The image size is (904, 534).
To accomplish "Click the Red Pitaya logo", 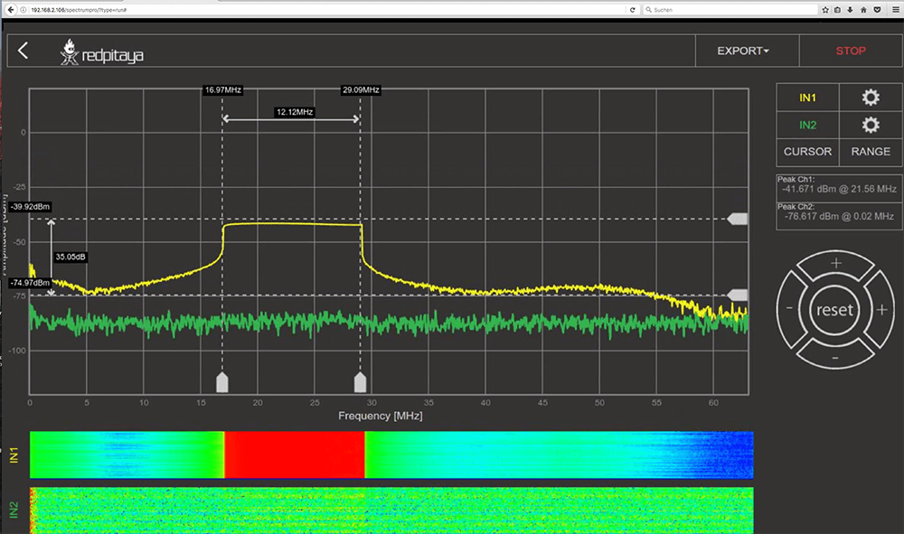I will [102, 53].
